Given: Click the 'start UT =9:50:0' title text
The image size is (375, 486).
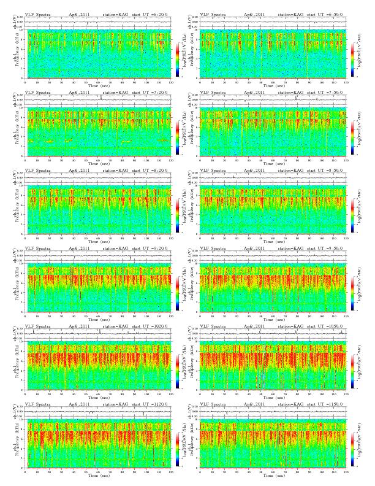Looking at the screenshot, I should click(x=325, y=249).
